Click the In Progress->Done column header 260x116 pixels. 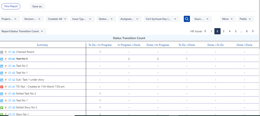point(129,45)
